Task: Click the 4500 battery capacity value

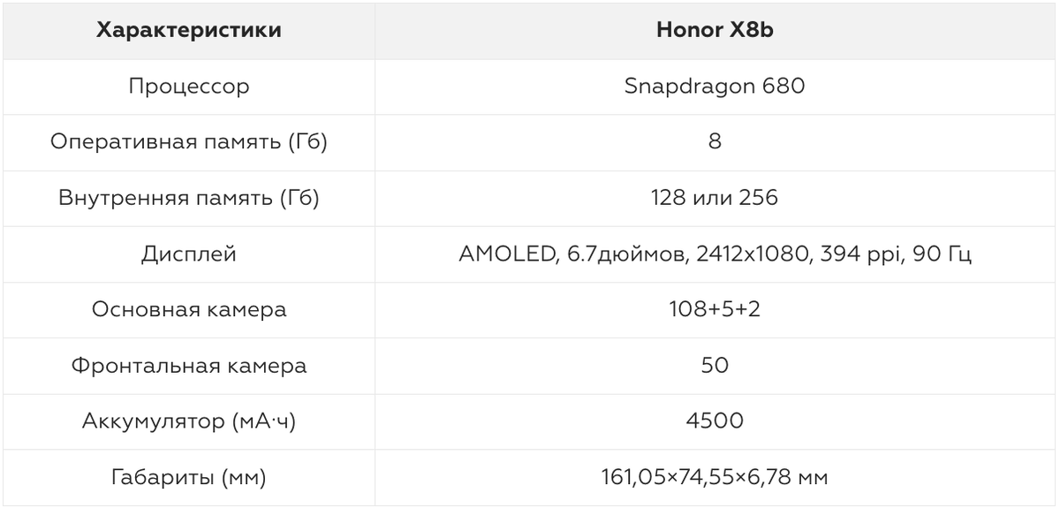Action: click(x=715, y=421)
